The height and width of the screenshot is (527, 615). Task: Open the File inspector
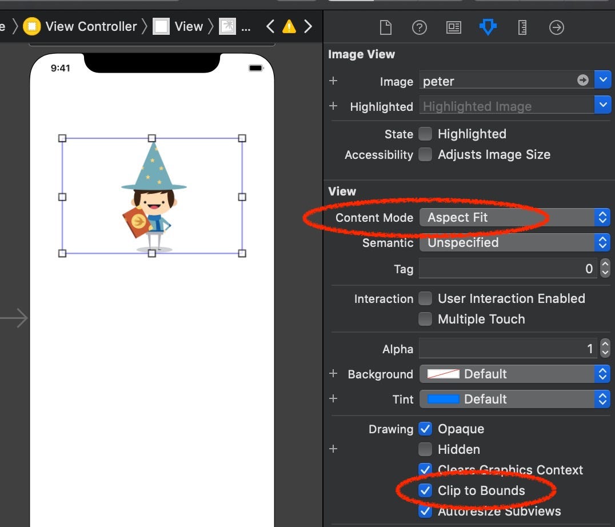pyautogui.click(x=385, y=27)
